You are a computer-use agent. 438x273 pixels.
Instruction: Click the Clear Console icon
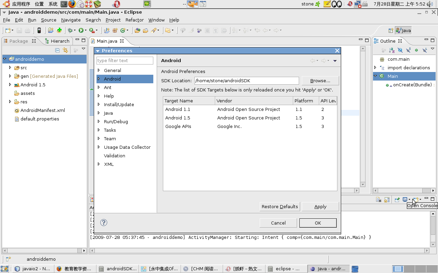tap(378, 200)
